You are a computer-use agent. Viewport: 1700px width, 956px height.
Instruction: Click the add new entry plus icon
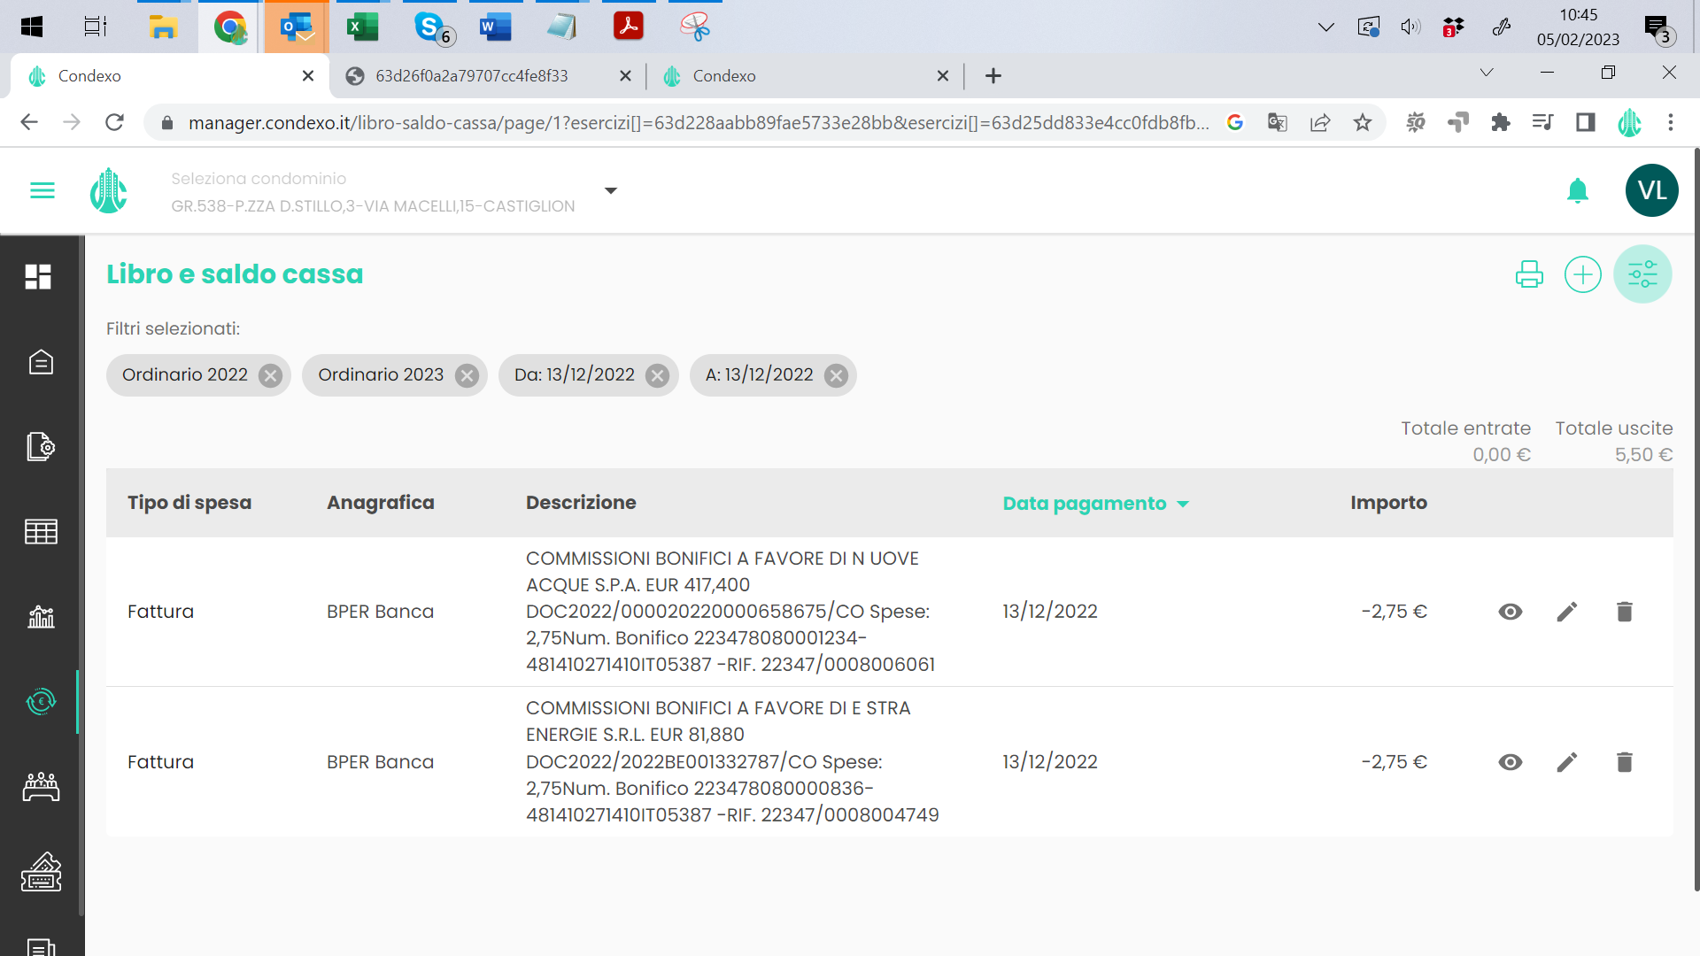click(x=1582, y=274)
